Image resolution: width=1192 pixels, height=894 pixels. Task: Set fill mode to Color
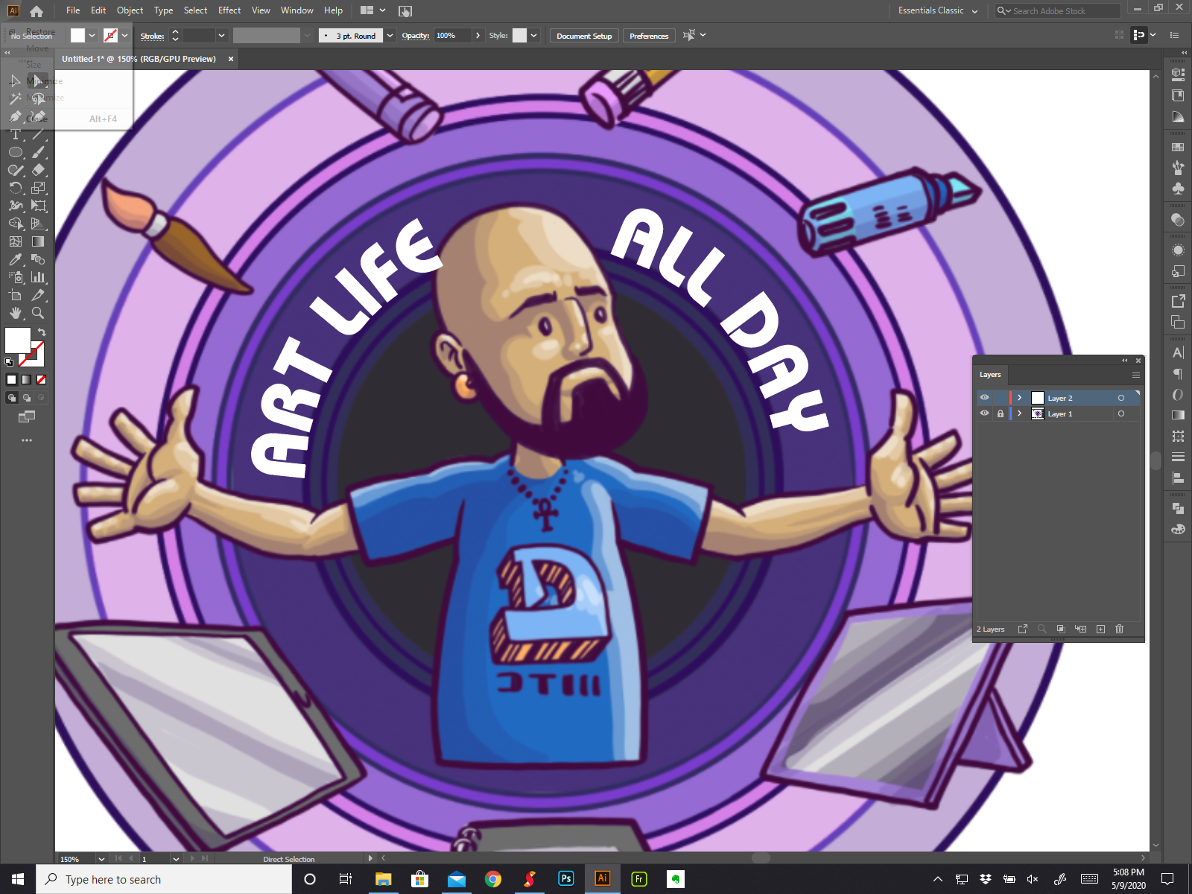pyautogui.click(x=11, y=379)
